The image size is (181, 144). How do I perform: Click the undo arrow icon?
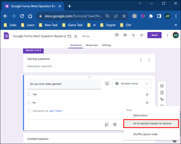click(133, 35)
